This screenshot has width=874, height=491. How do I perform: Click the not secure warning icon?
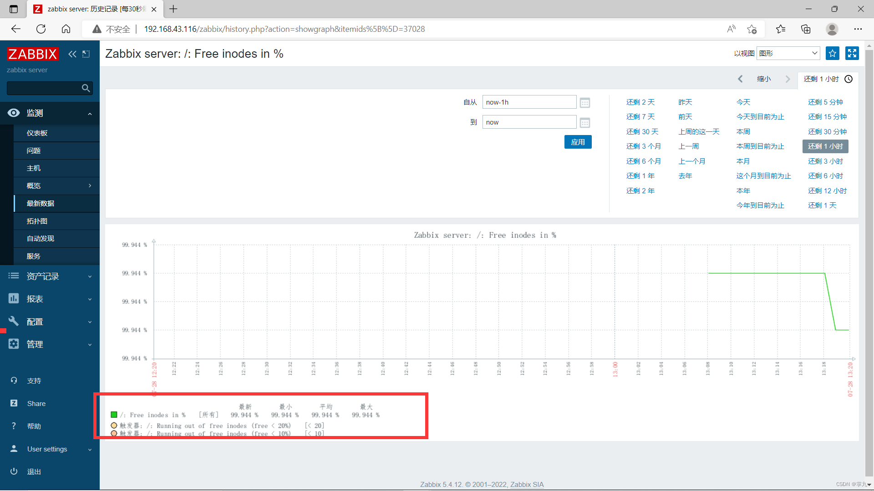[x=97, y=29]
